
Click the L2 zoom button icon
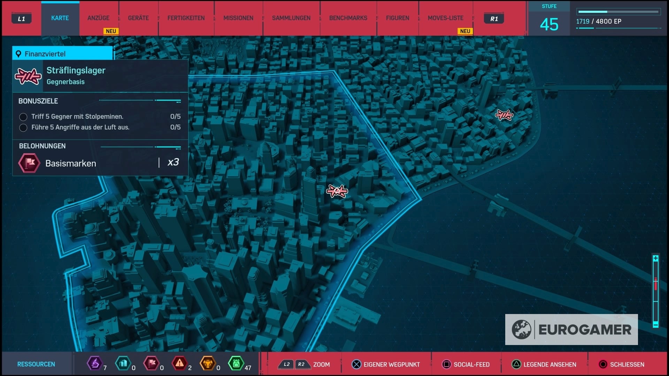click(286, 365)
